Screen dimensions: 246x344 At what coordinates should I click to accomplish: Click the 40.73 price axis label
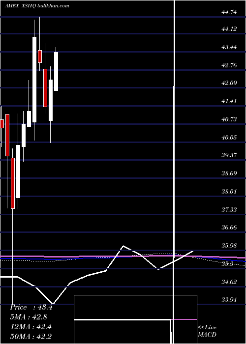(x=229, y=119)
